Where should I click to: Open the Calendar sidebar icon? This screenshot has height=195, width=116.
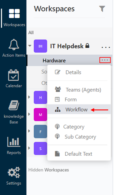(14, 75)
